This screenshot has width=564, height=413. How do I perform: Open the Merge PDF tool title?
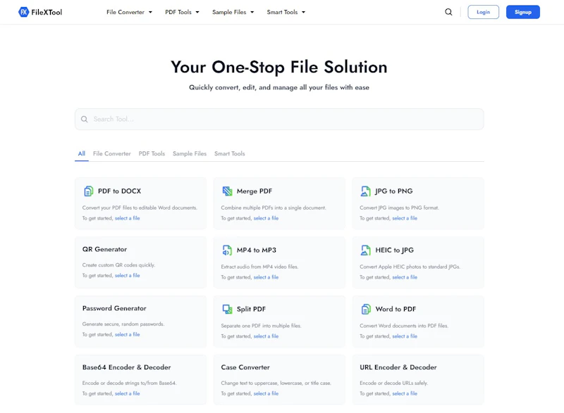tap(255, 191)
